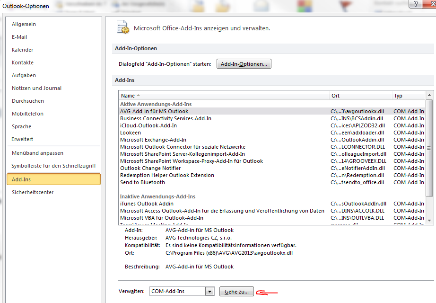
Task: Click publisher text AVG Technologies CZ, s.r.o.
Action: tap(198, 238)
